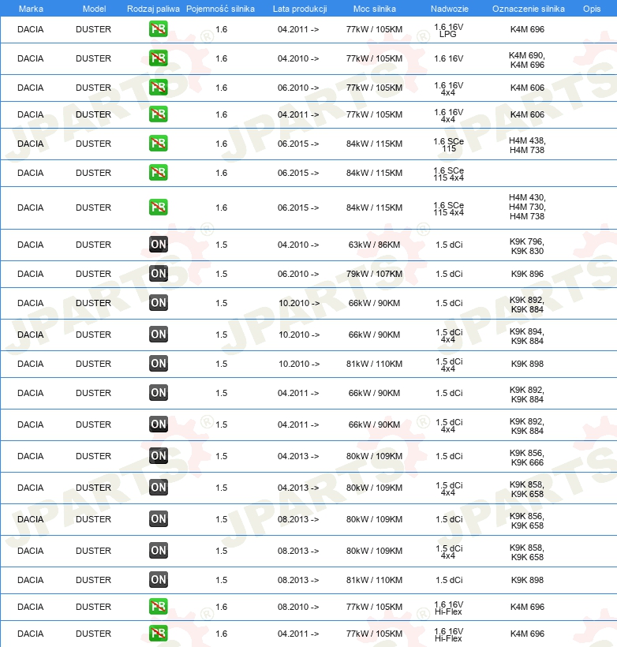Select the 'K9K 796, K9K 830' engine cell
Viewport: 617px width, 647px height.
527,246
